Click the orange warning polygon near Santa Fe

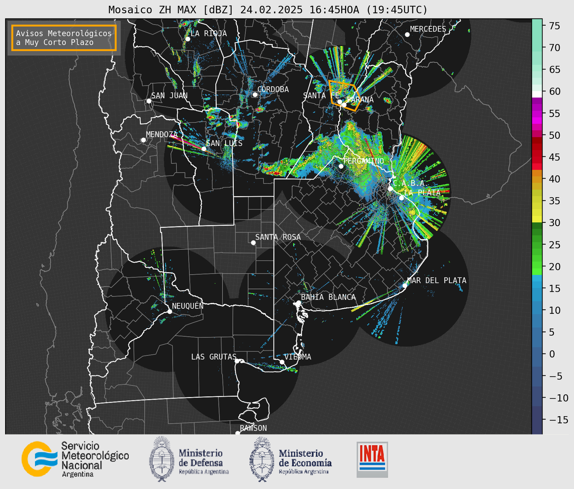[x=344, y=96]
